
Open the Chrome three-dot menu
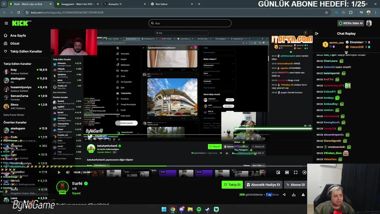click(x=375, y=12)
